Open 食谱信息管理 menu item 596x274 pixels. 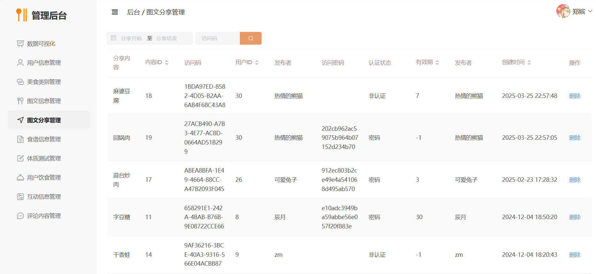(49, 139)
